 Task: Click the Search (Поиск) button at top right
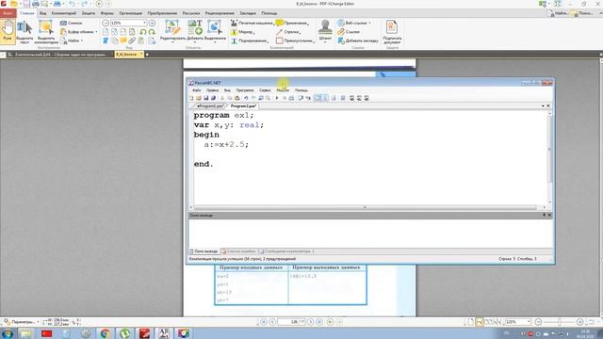click(x=581, y=13)
